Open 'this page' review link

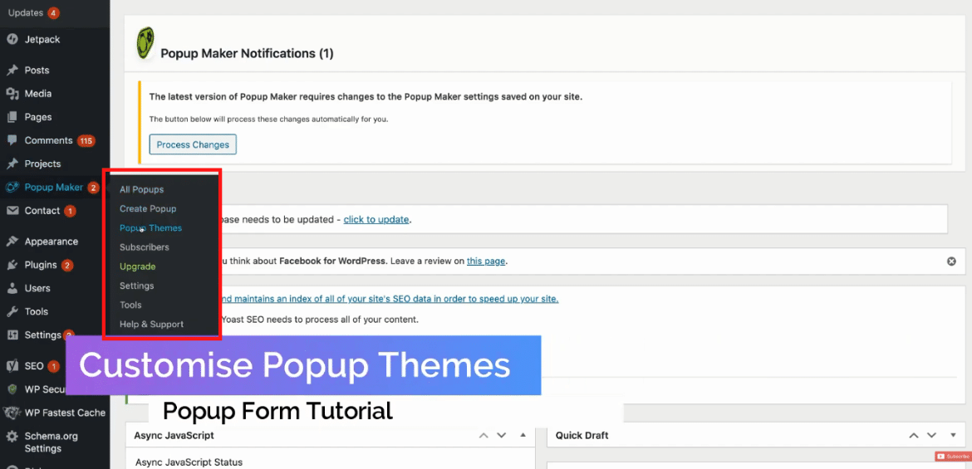pyautogui.click(x=487, y=261)
